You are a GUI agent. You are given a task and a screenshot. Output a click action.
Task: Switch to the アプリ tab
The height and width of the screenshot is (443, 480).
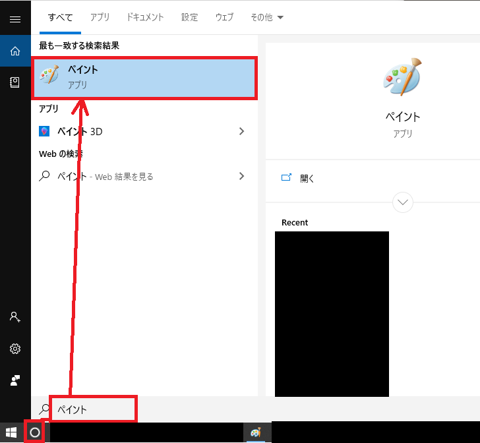pos(100,17)
